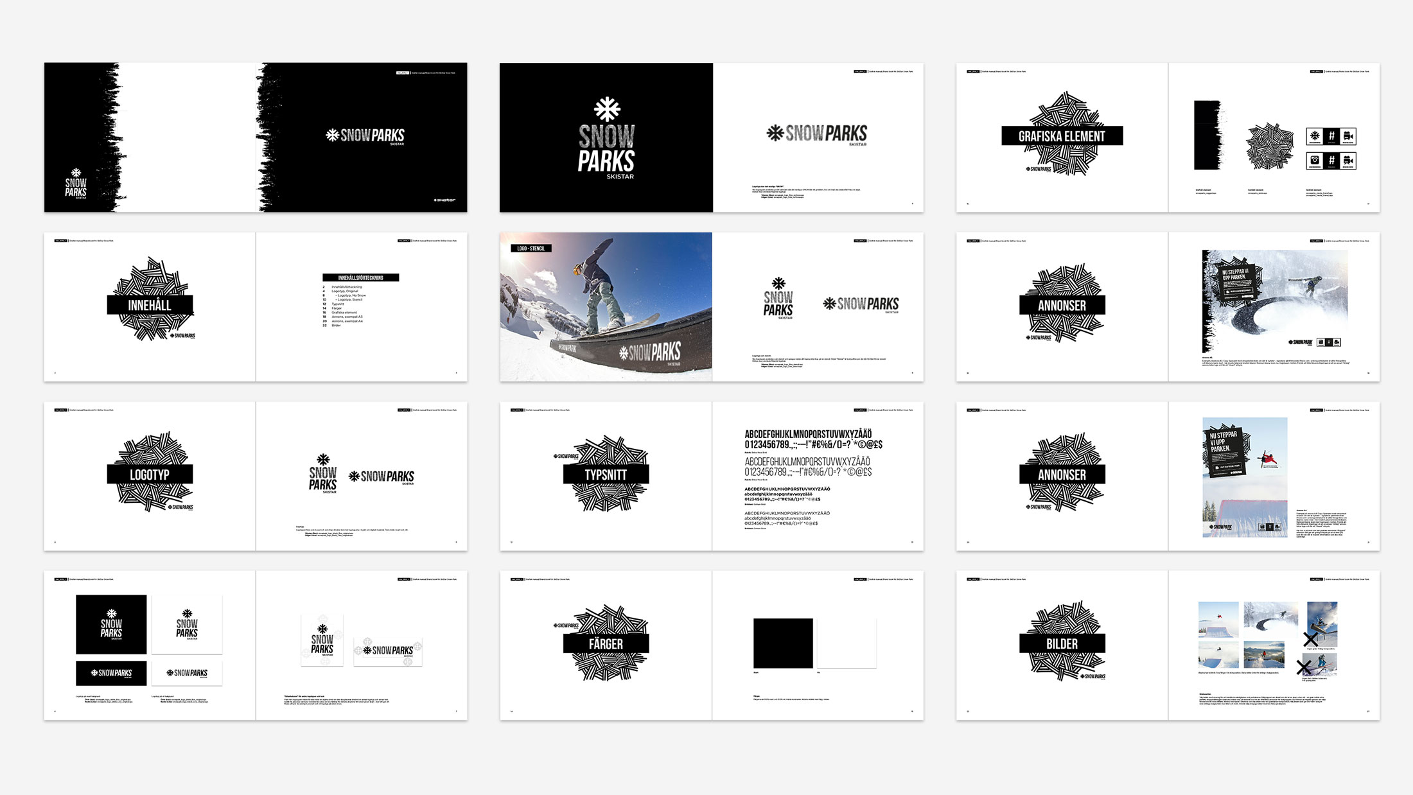Click the LOGO - STENCIL label on the photo

point(531,249)
